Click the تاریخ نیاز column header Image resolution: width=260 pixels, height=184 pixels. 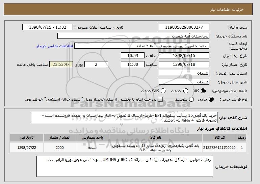pos(27,137)
